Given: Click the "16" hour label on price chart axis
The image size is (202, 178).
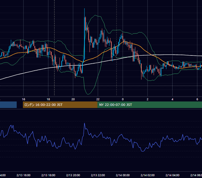Looking at the screenshot, I should [23, 99].
